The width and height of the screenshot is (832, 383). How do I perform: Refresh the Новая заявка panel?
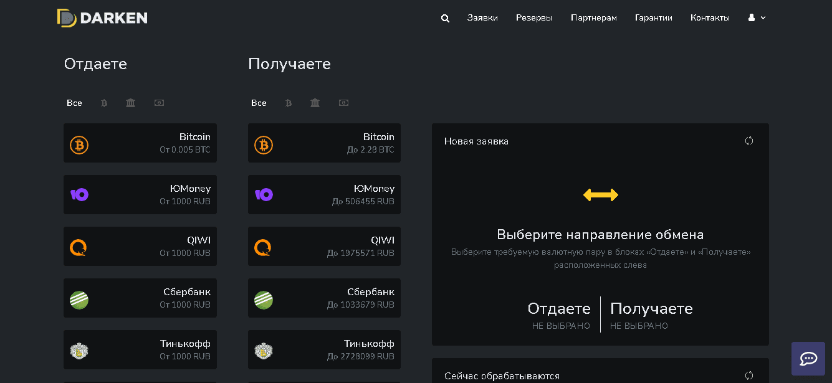[748, 141]
